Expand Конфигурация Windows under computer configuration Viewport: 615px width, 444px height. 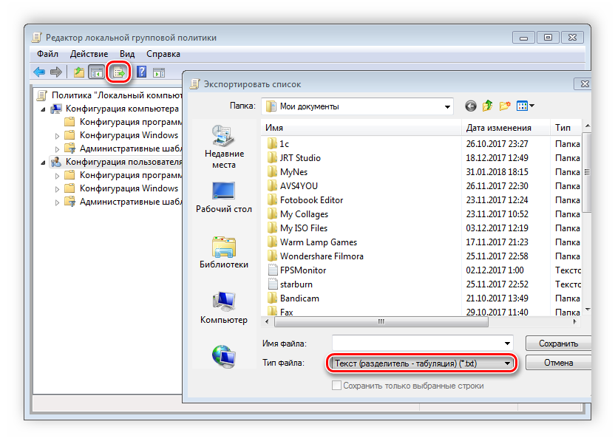(x=57, y=136)
